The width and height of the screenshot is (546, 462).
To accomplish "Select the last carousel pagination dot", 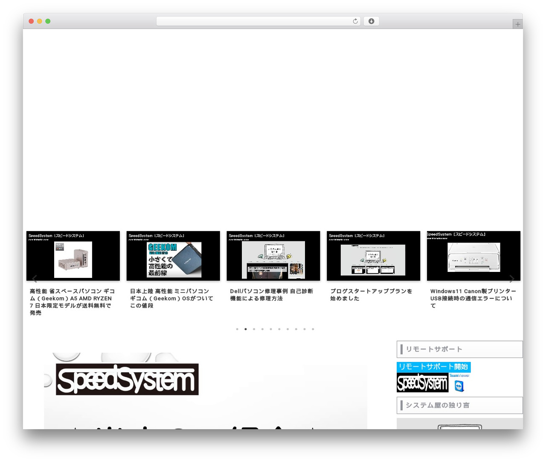I will [313, 329].
